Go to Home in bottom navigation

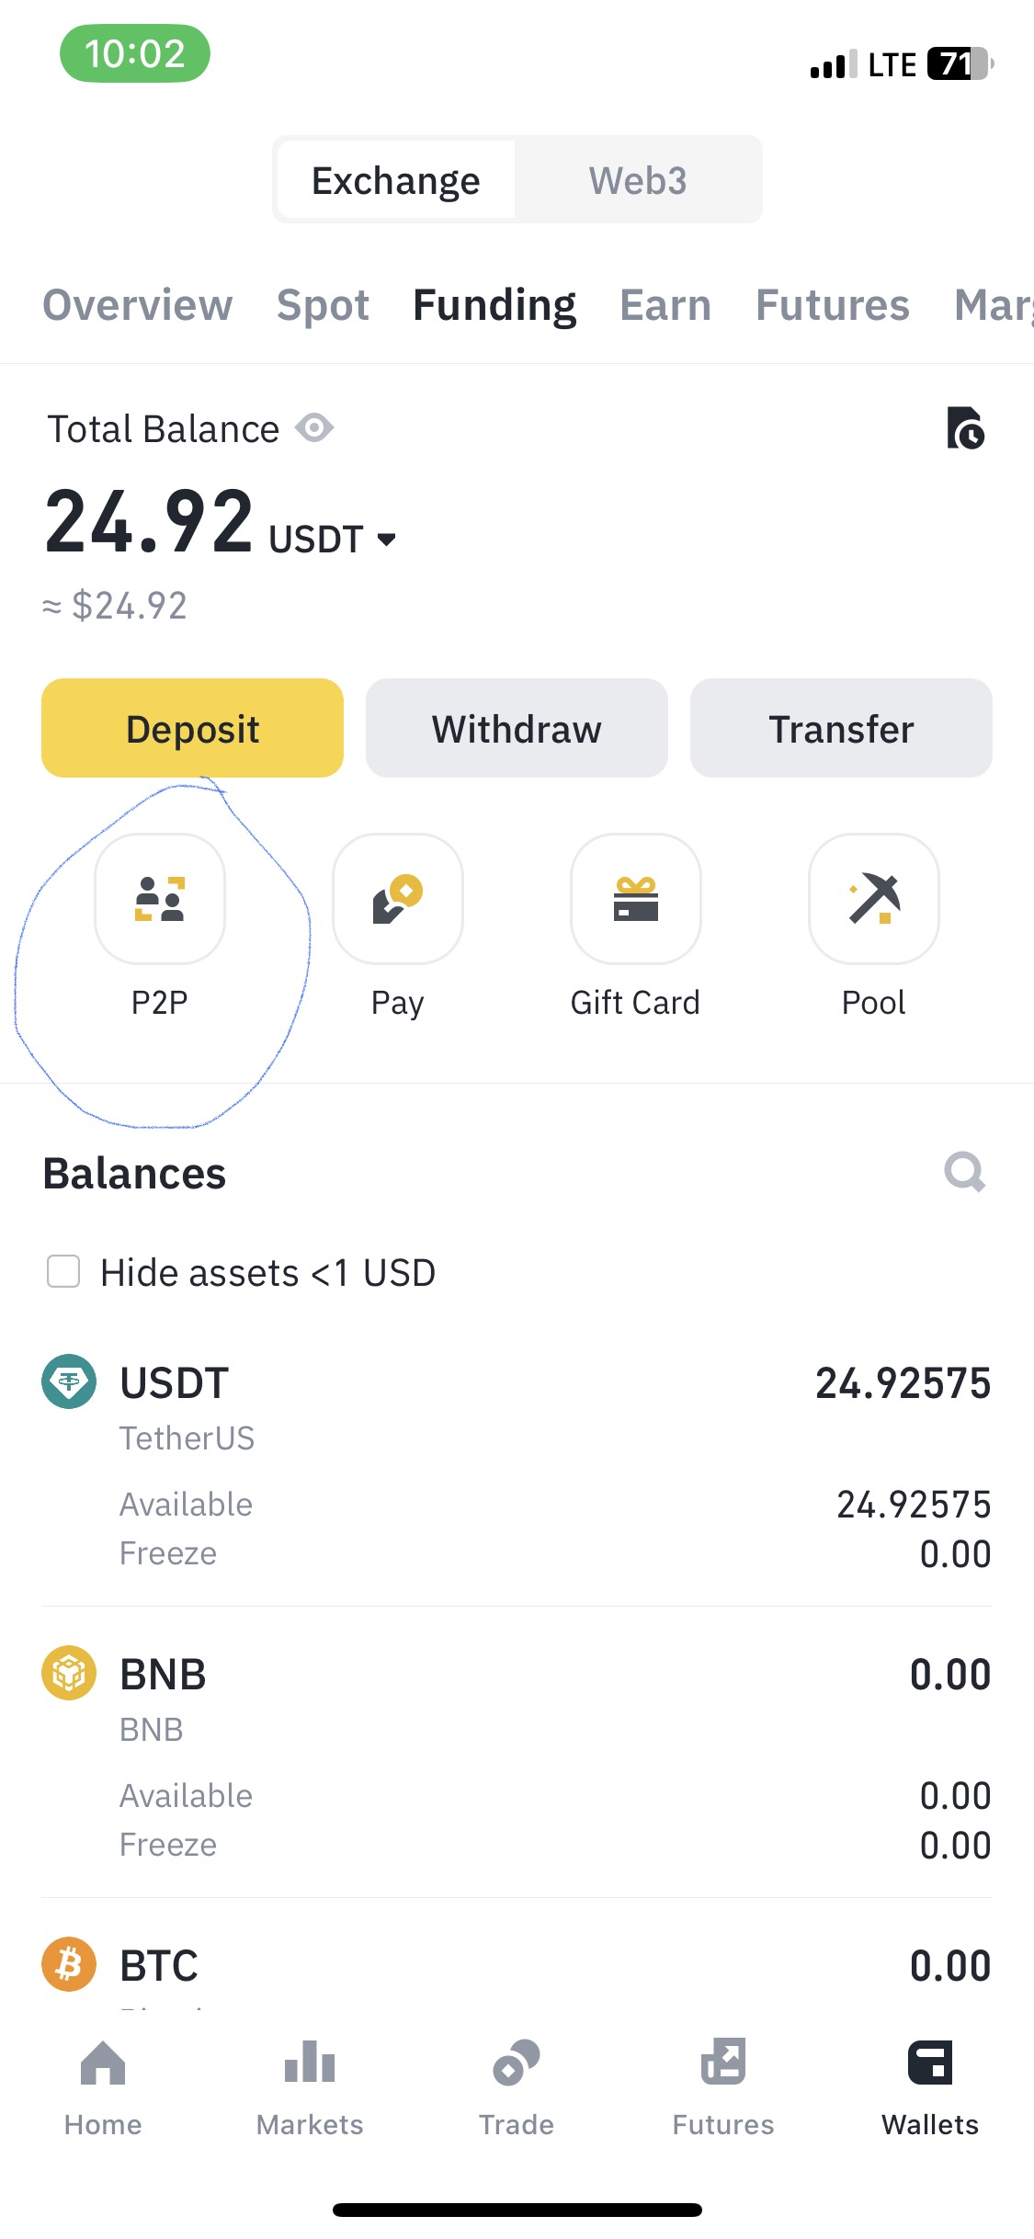(103, 2088)
